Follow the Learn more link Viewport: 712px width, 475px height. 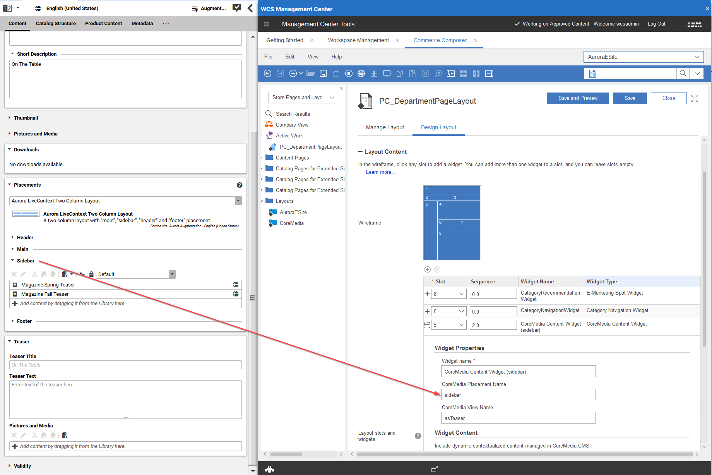(380, 172)
